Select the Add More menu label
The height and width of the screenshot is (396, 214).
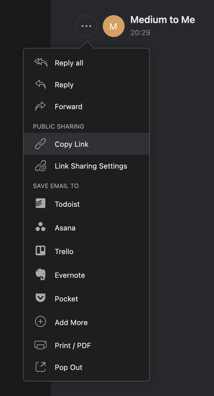71,322
